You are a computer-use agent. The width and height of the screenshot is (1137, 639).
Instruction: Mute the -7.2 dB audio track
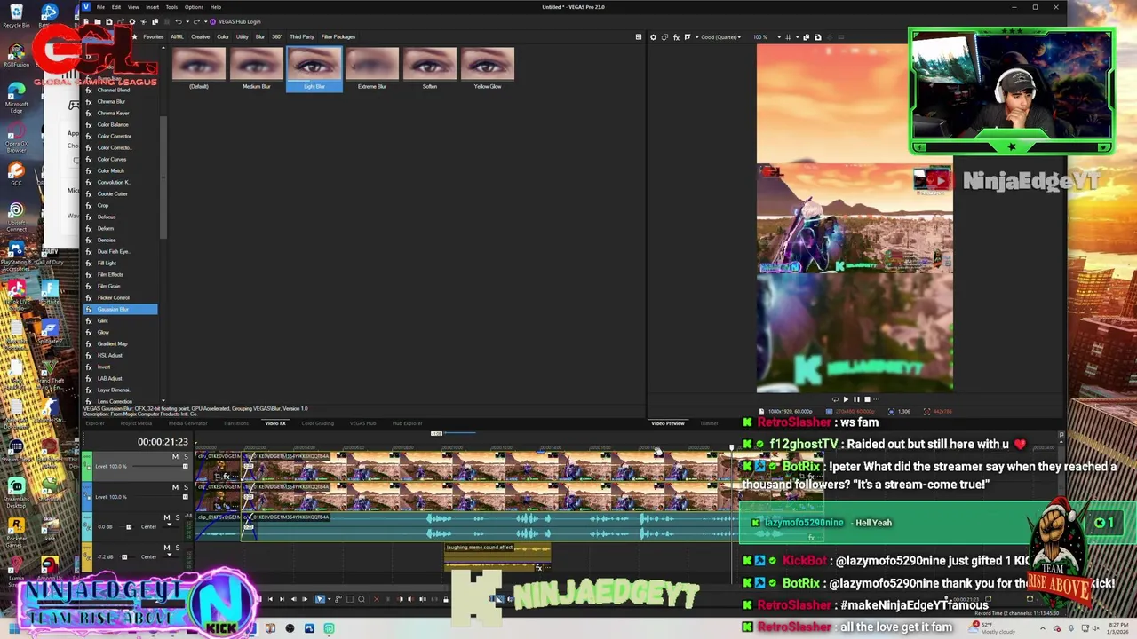[x=167, y=548]
